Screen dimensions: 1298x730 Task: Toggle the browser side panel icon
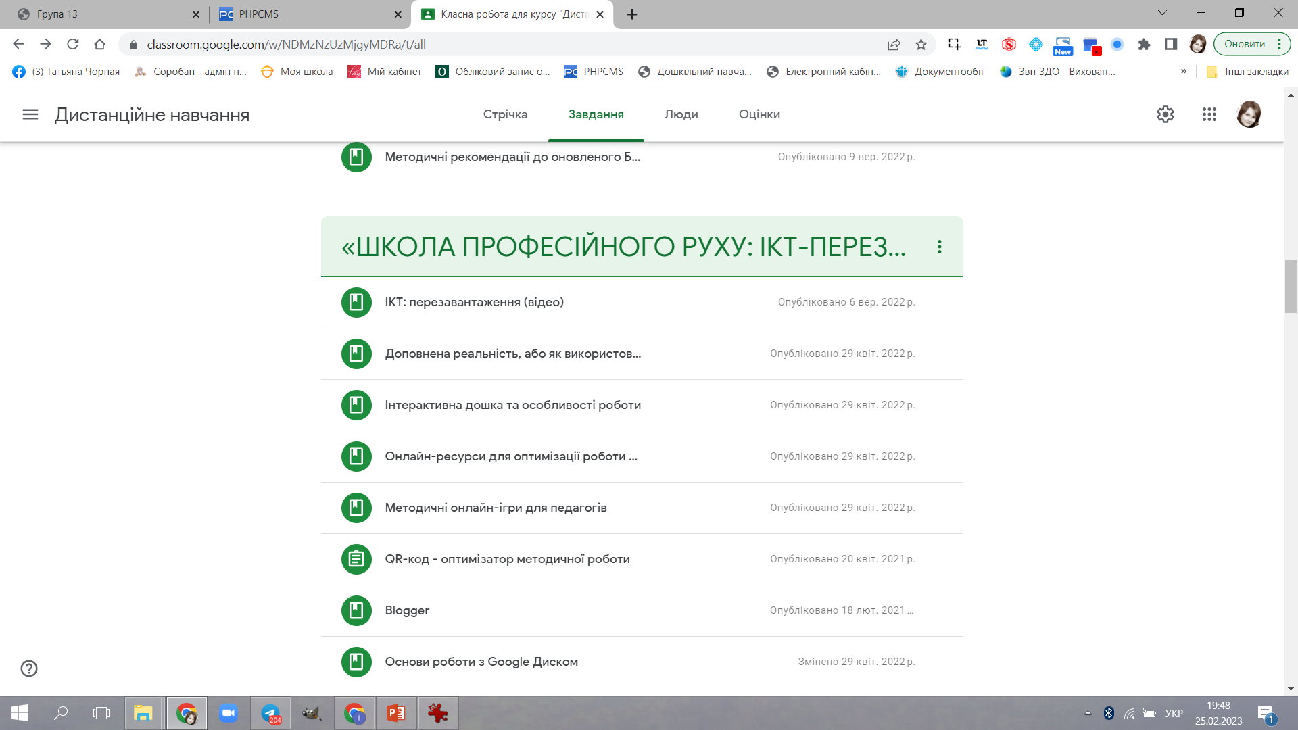click(1171, 45)
